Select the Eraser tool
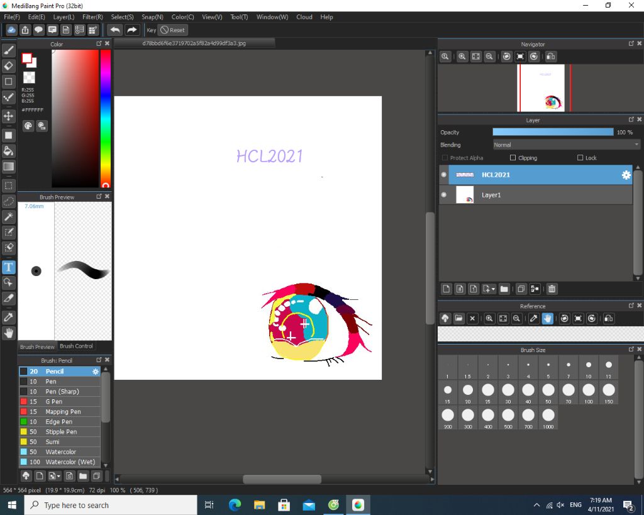 tap(9, 65)
